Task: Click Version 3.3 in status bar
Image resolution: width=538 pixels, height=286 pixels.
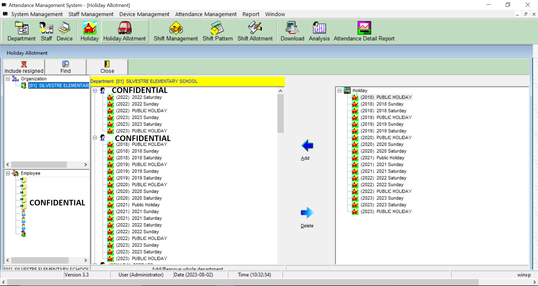Action: [x=77, y=275]
